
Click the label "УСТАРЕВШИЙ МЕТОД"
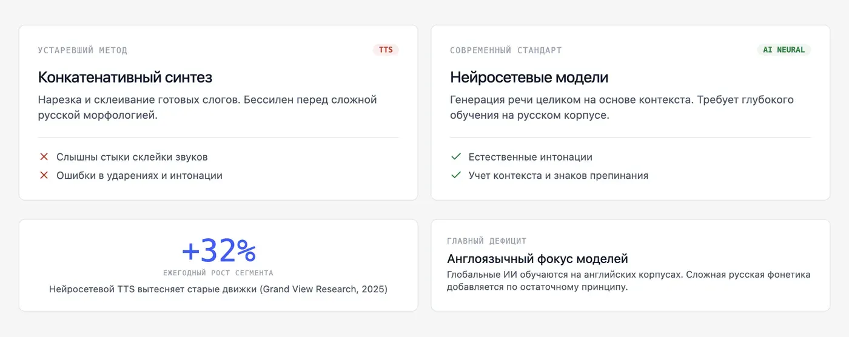(x=82, y=50)
